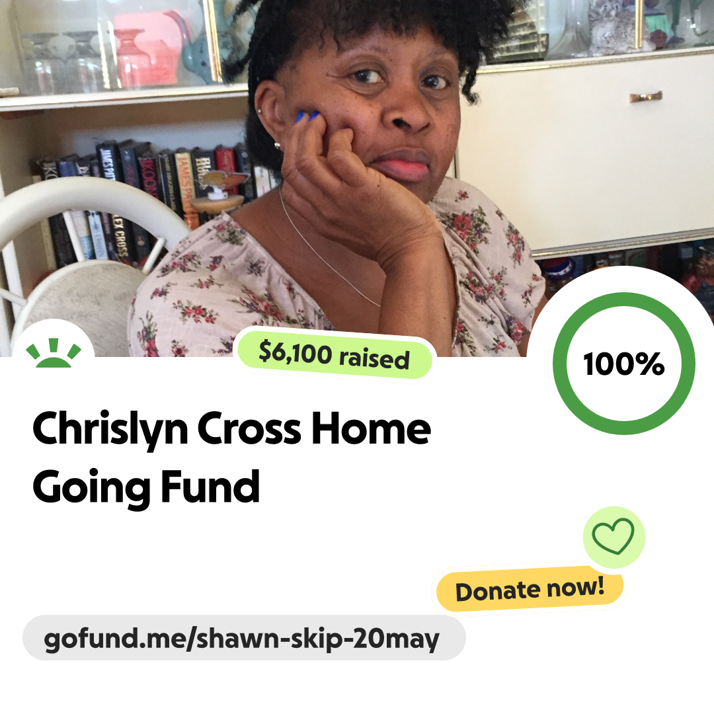This screenshot has height=714, width=714.
Task: Click the 100% progress ring
Action: coord(624,363)
